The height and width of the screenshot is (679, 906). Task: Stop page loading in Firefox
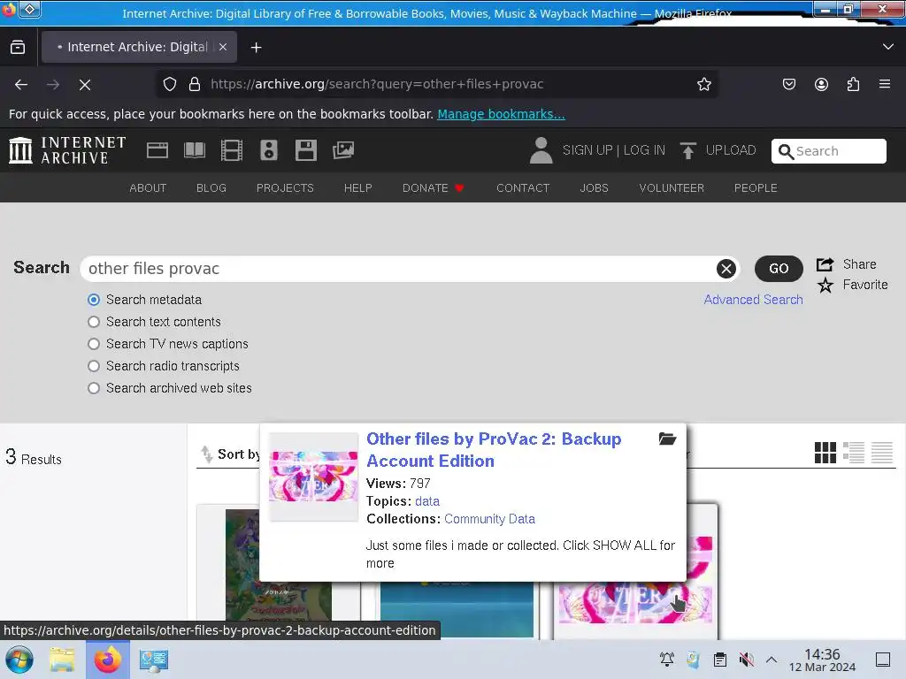click(x=85, y=85)
